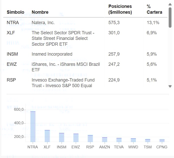
Task: Select the TEVA bar in the chart
Action: (119, 140)
